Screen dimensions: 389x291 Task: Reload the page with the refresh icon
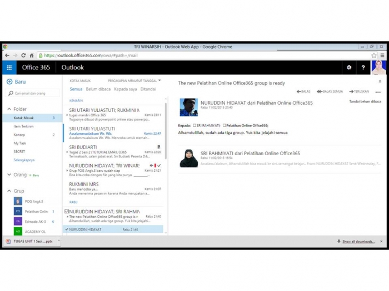click(23, 55)
